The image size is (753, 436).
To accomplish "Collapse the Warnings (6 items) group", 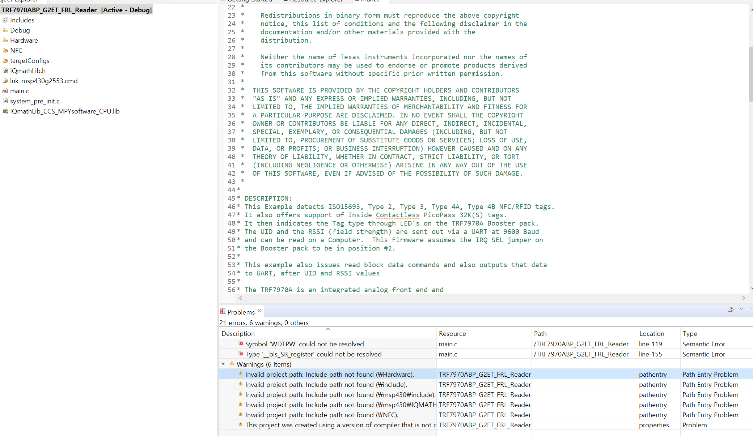I will pos(223,364).
